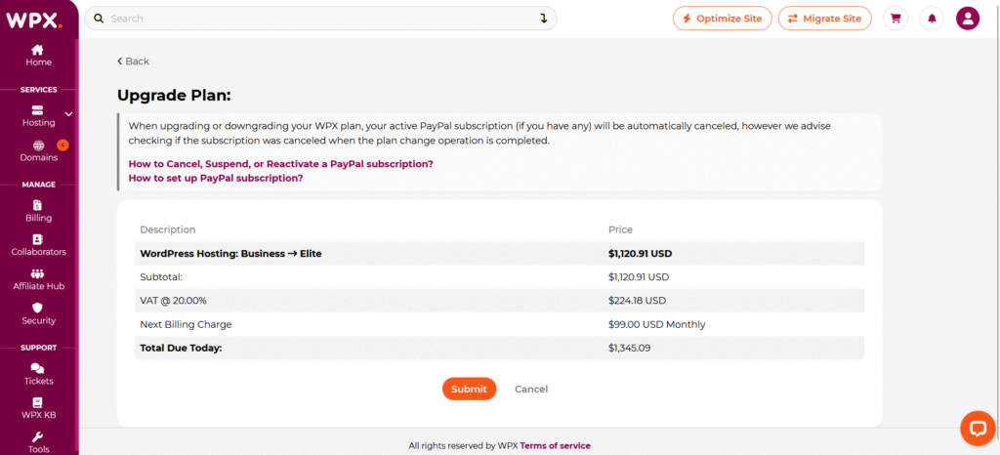
Task: Open Tickets under Support
Action: [x=38, y=375]
